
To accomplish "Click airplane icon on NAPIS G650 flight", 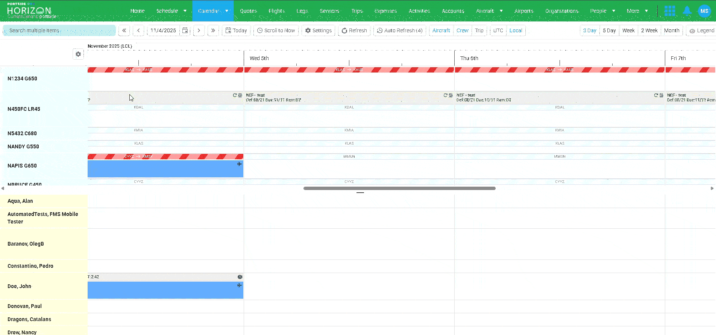I will click(240, 164).
